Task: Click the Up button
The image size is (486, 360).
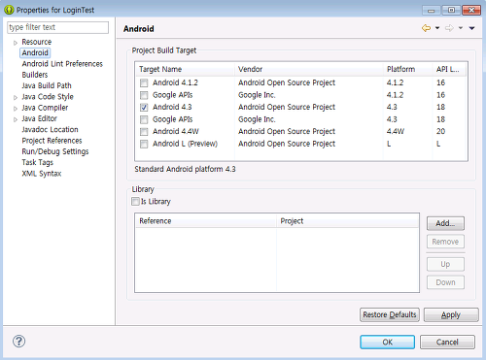Action: tap(445, 264)
